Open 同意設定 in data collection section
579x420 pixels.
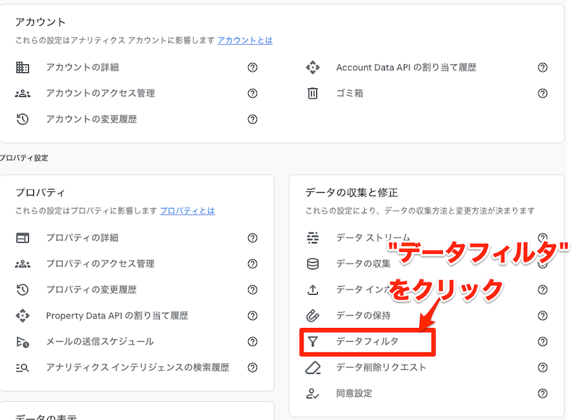pos(354,393)
